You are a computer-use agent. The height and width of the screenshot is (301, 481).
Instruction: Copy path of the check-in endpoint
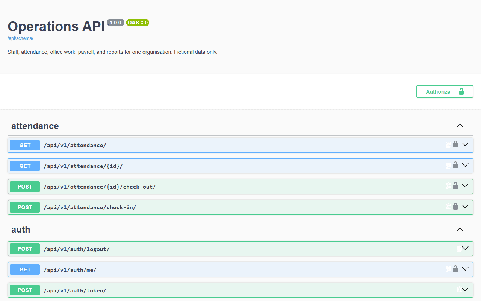(x=448, y=207)
